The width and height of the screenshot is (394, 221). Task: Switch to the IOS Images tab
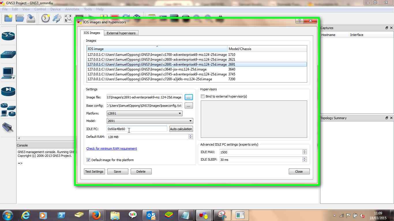[92, 33]
